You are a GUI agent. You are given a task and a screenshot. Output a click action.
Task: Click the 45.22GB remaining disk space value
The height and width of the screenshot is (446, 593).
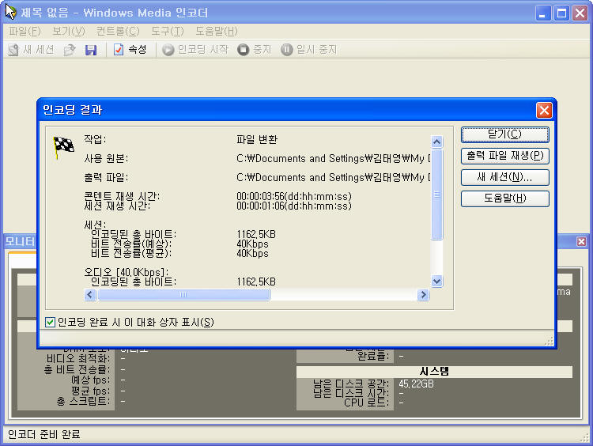[x=416, y=384]
